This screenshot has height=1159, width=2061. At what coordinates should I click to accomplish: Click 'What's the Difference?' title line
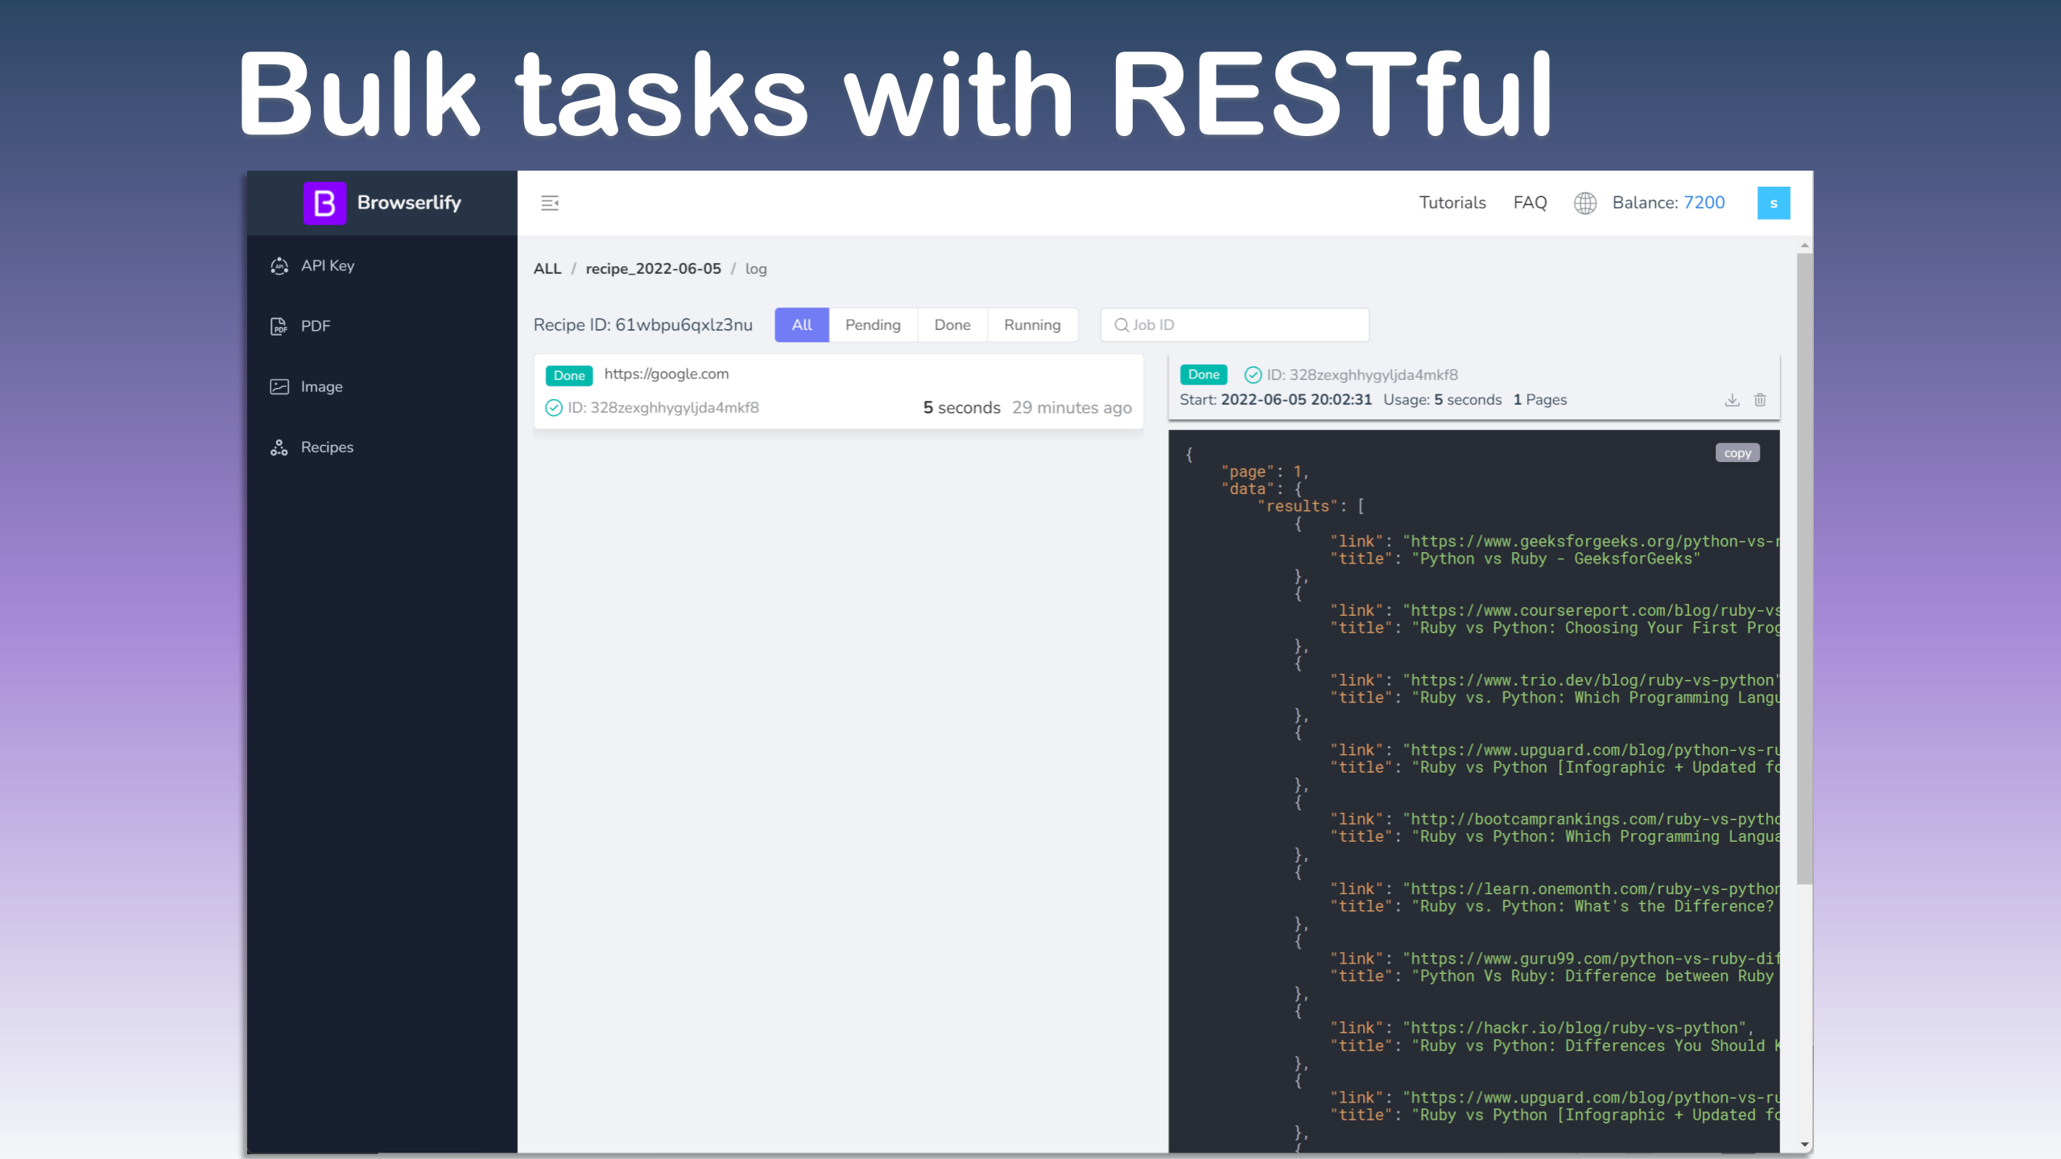(x=1552, y=906)
